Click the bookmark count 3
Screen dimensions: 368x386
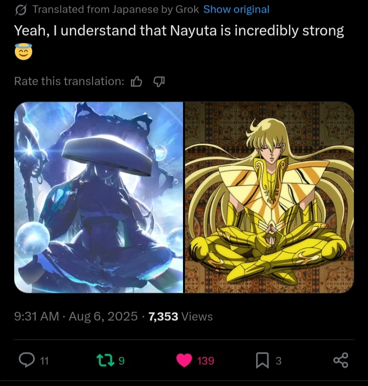pyautogui.click(x=278, y=360)
